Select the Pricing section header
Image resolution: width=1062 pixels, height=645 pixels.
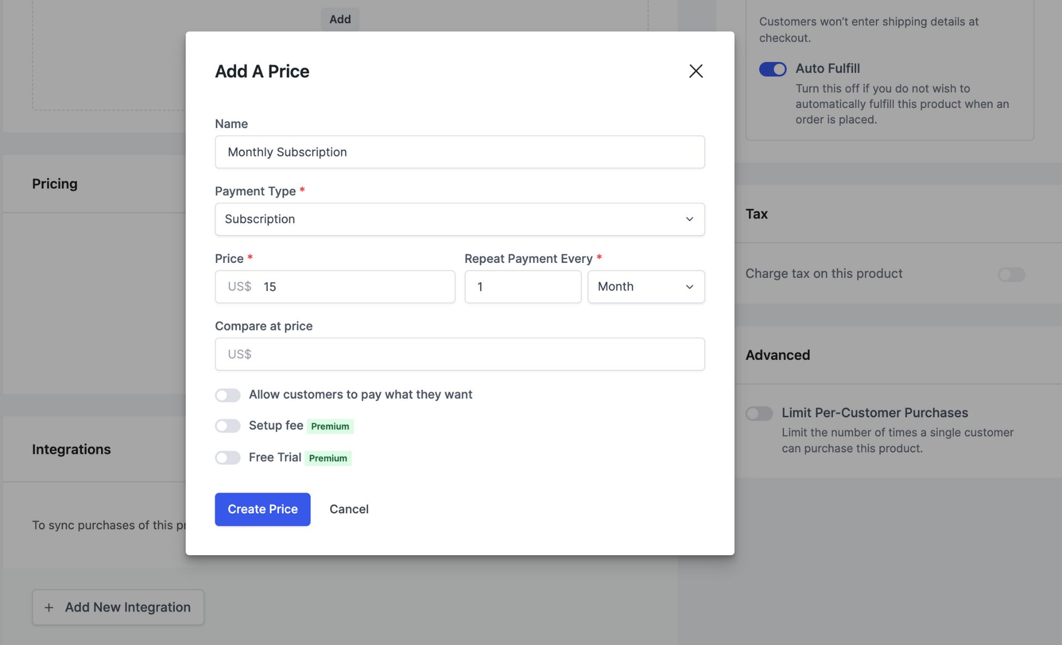54,183
